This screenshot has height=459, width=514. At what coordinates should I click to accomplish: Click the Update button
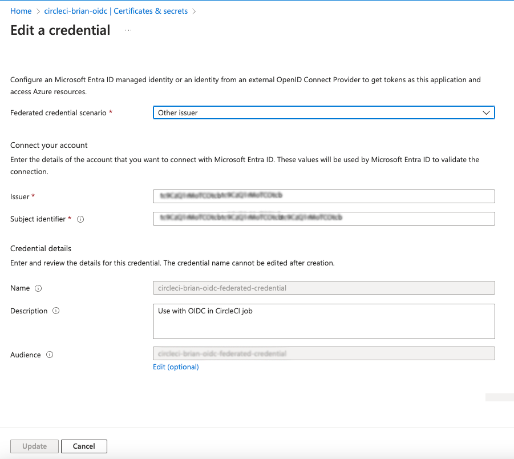pyautogui.click(x=34, y=446)
